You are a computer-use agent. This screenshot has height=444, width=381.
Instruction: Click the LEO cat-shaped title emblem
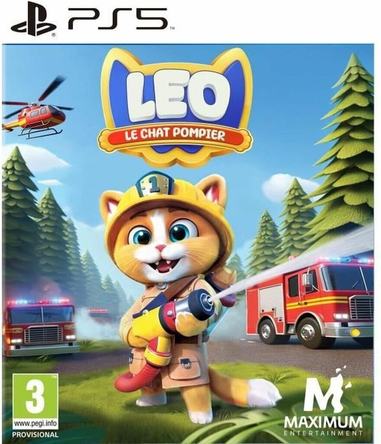[175, 107]
